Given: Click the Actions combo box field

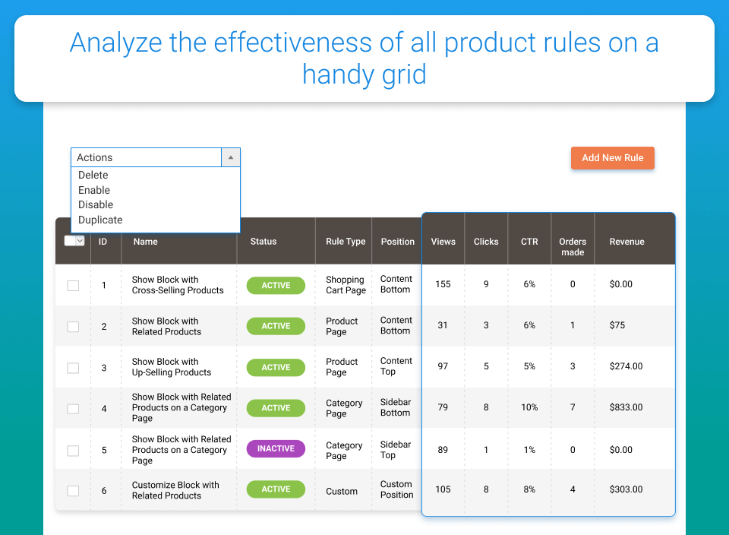Looking at the screenshot, I should click(x=155, y=157).
